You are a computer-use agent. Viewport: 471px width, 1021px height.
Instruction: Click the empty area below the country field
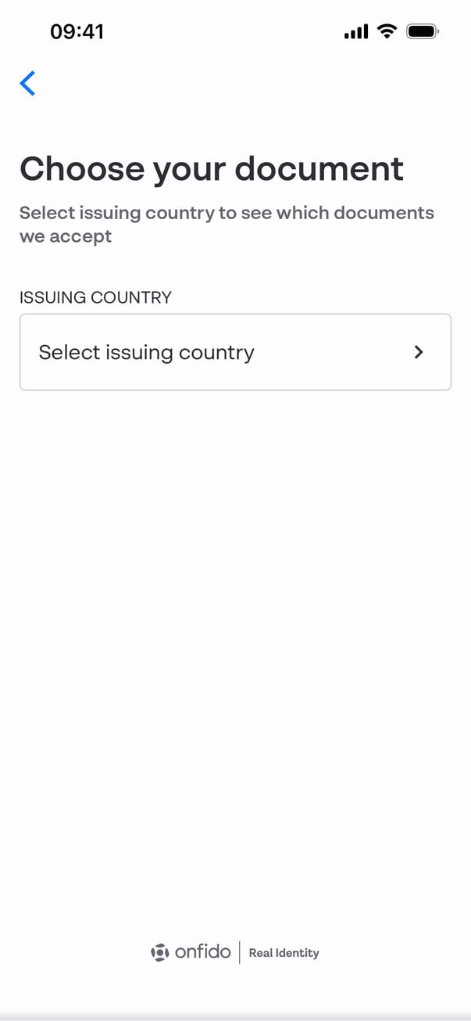tap(235, 626)
